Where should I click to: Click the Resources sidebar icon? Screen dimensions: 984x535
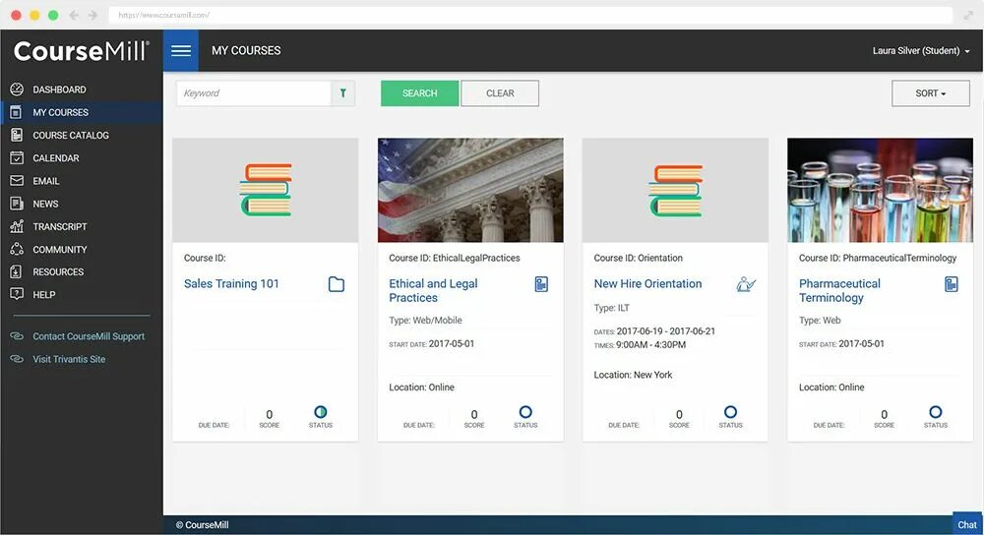(x=17, y=271)
